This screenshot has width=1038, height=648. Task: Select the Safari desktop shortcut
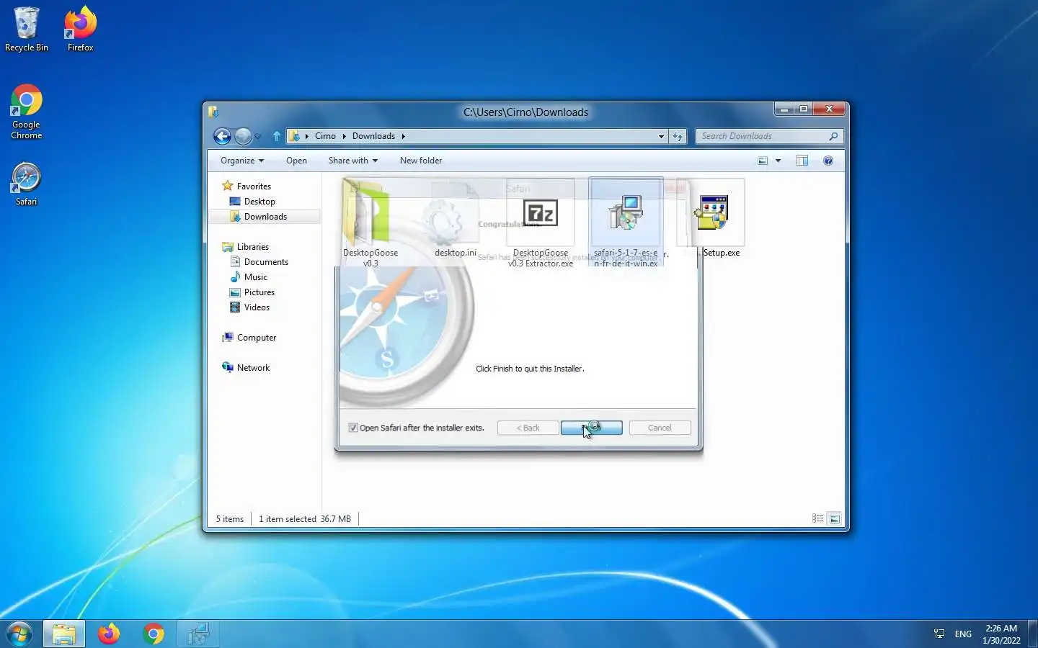coord(27,184)
